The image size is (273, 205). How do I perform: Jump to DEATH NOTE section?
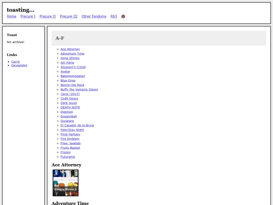point(70,107)
